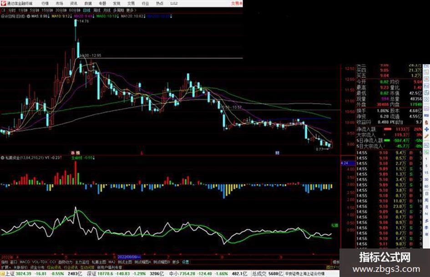The height and width of the screenshot is (277, 430).
Task: Click the MA5 indicator parameter arrow
Action: pos(49,16)
